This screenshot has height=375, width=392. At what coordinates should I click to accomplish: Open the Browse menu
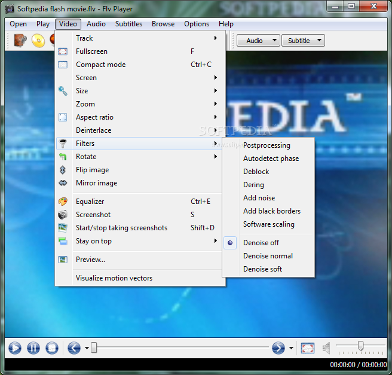(x=163, y=24)
